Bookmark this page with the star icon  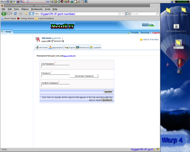coord(119,14)
